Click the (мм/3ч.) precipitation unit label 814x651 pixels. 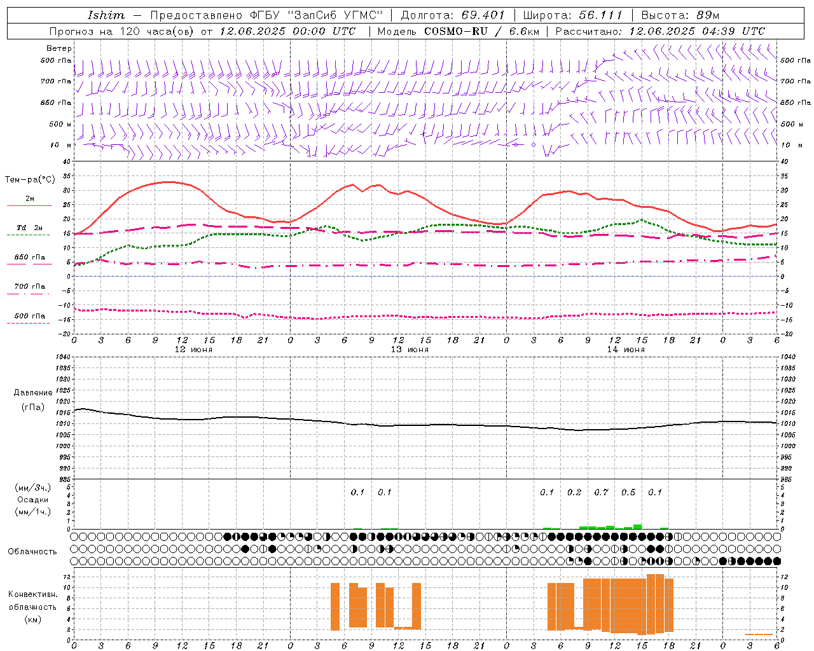33,488
